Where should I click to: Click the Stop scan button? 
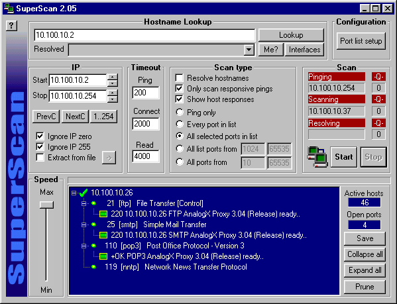point(373,157)
